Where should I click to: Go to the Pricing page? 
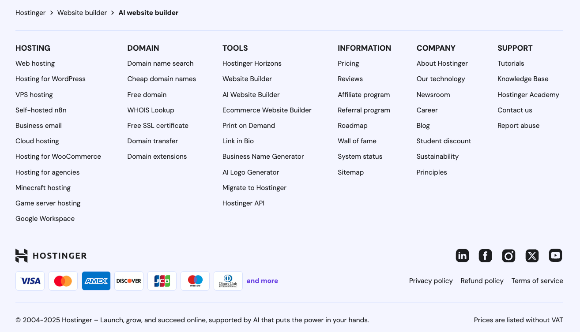tap(348, 63)
